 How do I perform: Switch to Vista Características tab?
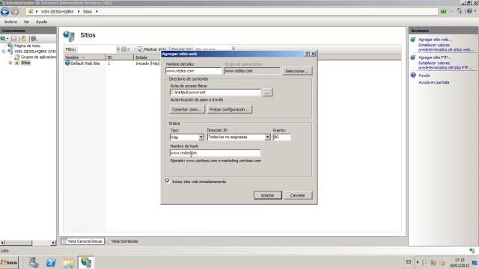82,241
